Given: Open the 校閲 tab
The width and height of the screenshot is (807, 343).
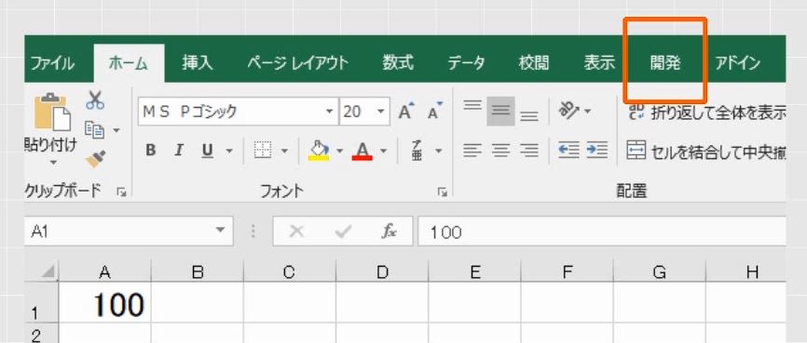Looking at the screenshot, I should pos(534,63).
